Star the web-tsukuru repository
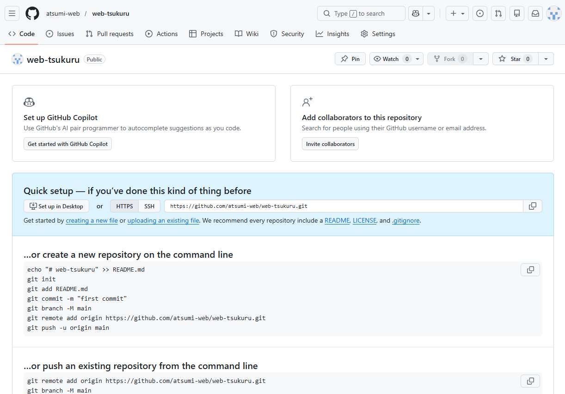The width and height of the screenshot is (565, 394). click(515, 59)
